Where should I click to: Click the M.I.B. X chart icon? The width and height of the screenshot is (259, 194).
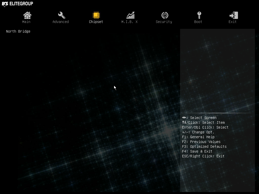point(131,15)
